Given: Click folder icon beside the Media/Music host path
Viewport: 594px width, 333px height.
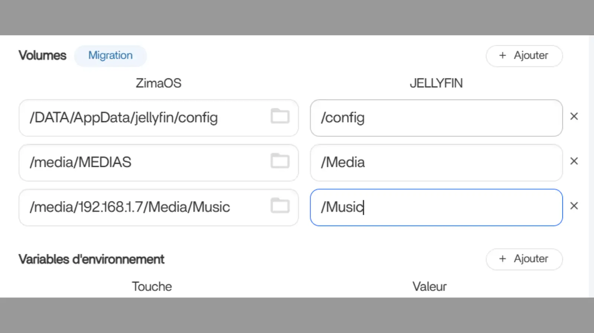Looking at the screenshot, I should point(280,206).
